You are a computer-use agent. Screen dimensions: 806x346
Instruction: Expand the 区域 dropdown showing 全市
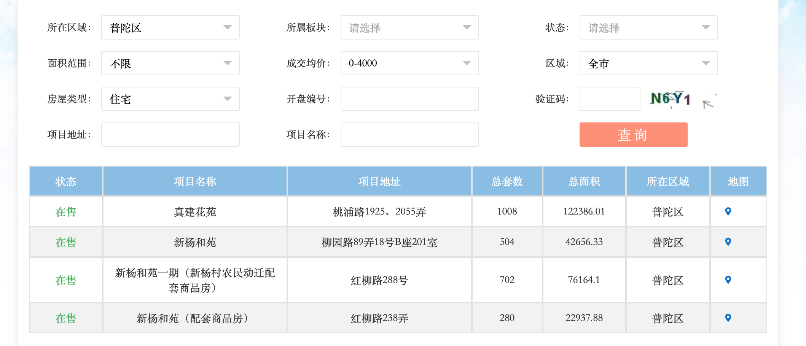(648, 63)
